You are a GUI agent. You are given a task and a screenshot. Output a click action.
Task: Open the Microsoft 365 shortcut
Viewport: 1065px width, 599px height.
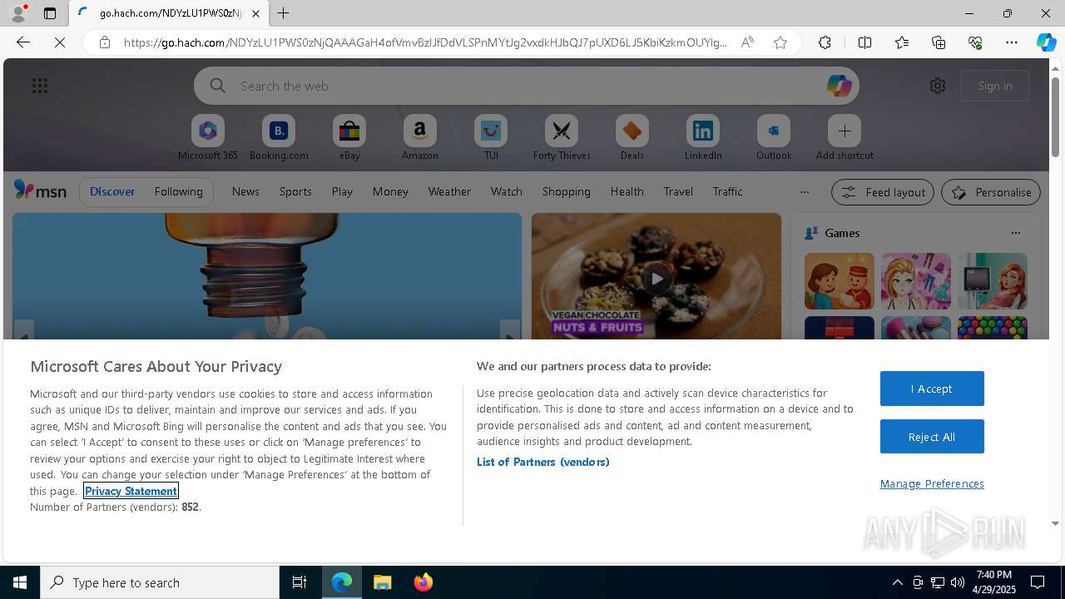click(x=208, y=138)
